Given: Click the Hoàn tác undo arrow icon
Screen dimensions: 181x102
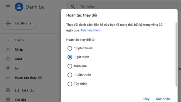Looking at the screenshot, I should pyautogui.click(x=8, y=78).
